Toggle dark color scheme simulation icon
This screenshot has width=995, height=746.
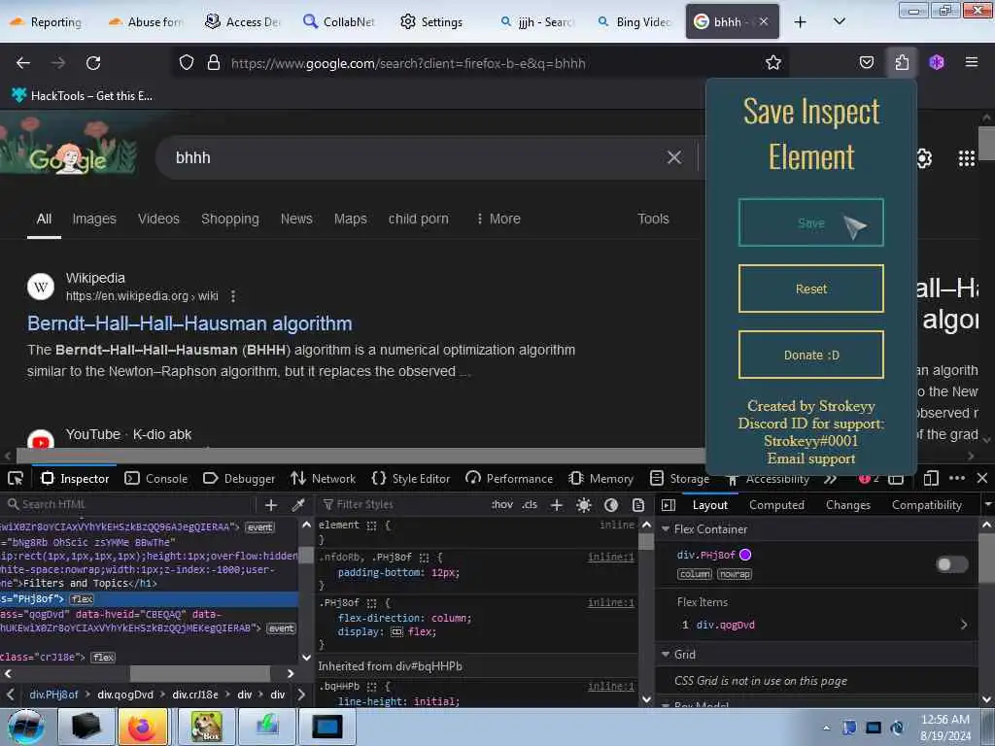coord(611,505)
